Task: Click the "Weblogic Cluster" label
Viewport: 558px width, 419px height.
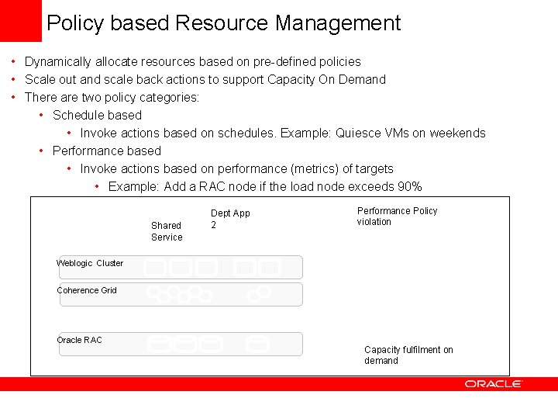Action: click(90, 263)
